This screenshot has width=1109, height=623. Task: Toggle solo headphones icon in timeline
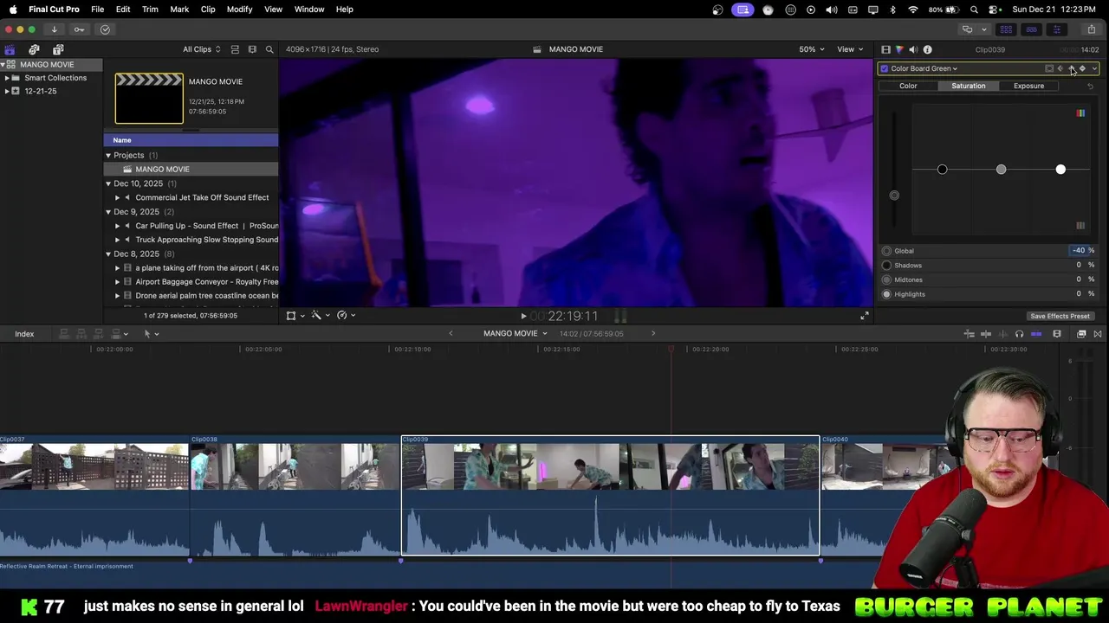[x=1019, y=334]
